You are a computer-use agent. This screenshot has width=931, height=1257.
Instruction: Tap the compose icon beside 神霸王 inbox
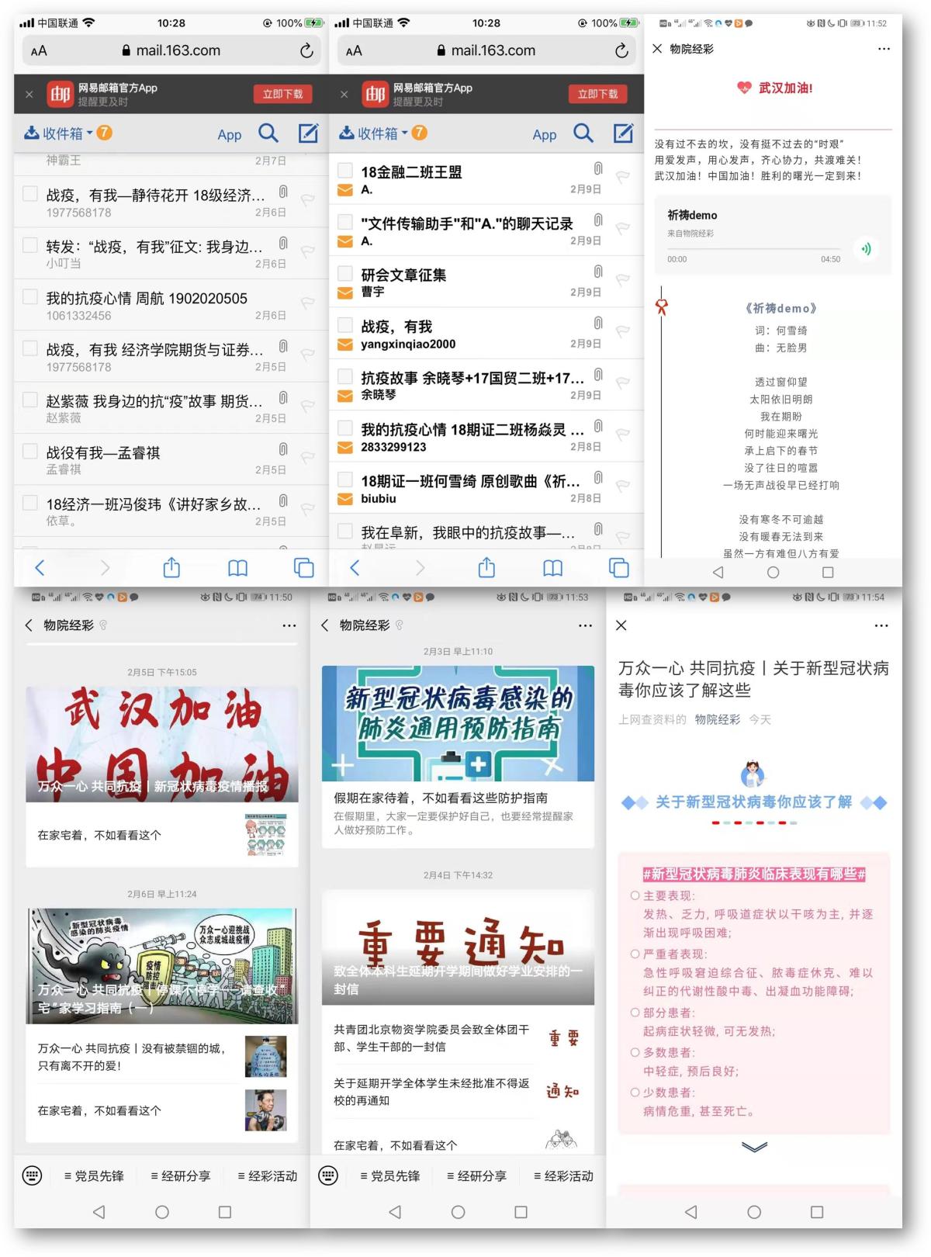tap(308, 133)
